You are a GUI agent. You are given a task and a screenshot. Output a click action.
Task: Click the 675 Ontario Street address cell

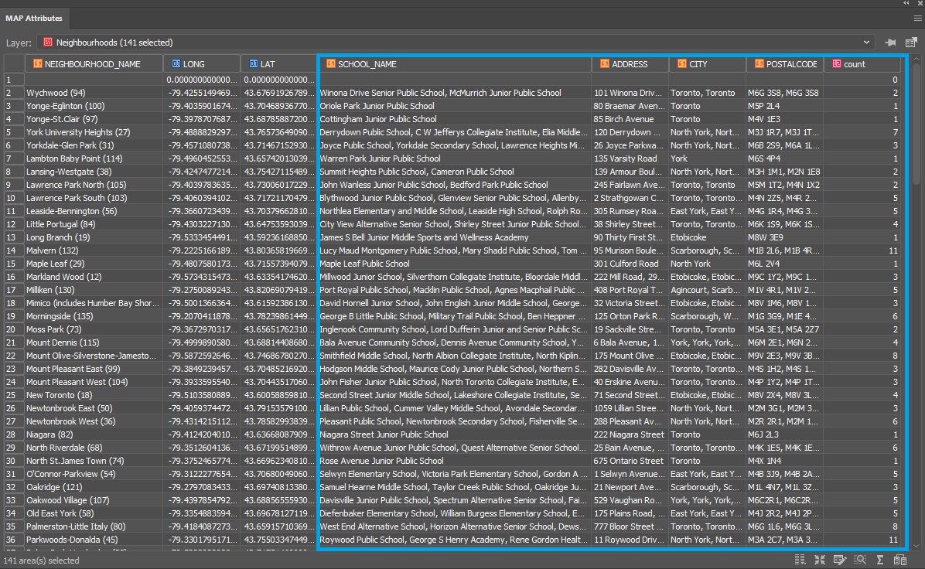tap(629, 461)
